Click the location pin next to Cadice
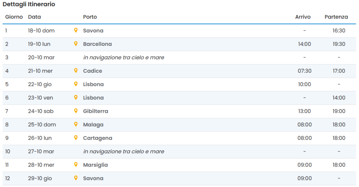The height and width of the screenshot is (187, 359). point(76,71)
